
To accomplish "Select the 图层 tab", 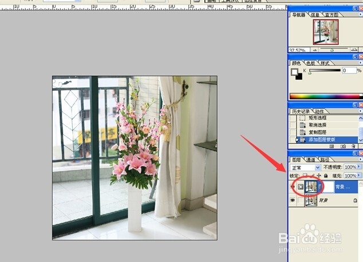I will coord(297,159).
